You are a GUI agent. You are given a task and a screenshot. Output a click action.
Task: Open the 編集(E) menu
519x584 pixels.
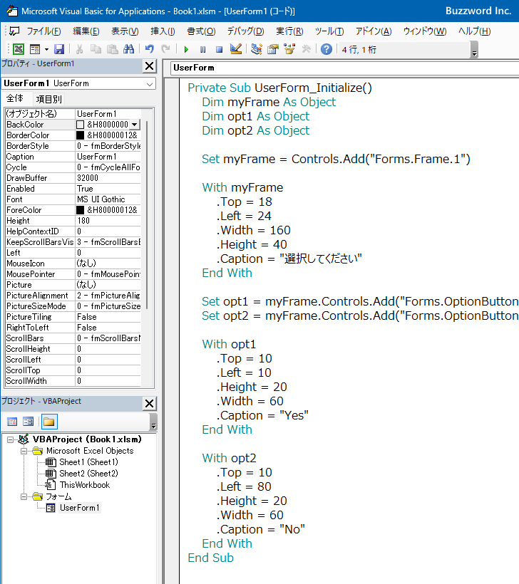pos(86,31)
